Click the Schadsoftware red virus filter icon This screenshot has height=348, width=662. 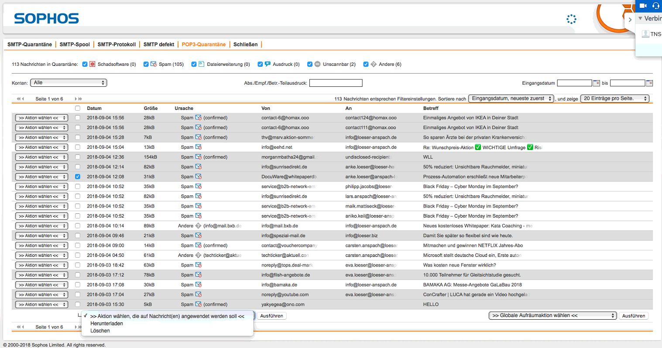click(92, 64)
